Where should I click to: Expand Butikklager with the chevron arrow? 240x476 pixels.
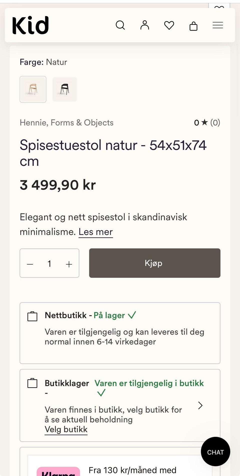coord(200,405)
